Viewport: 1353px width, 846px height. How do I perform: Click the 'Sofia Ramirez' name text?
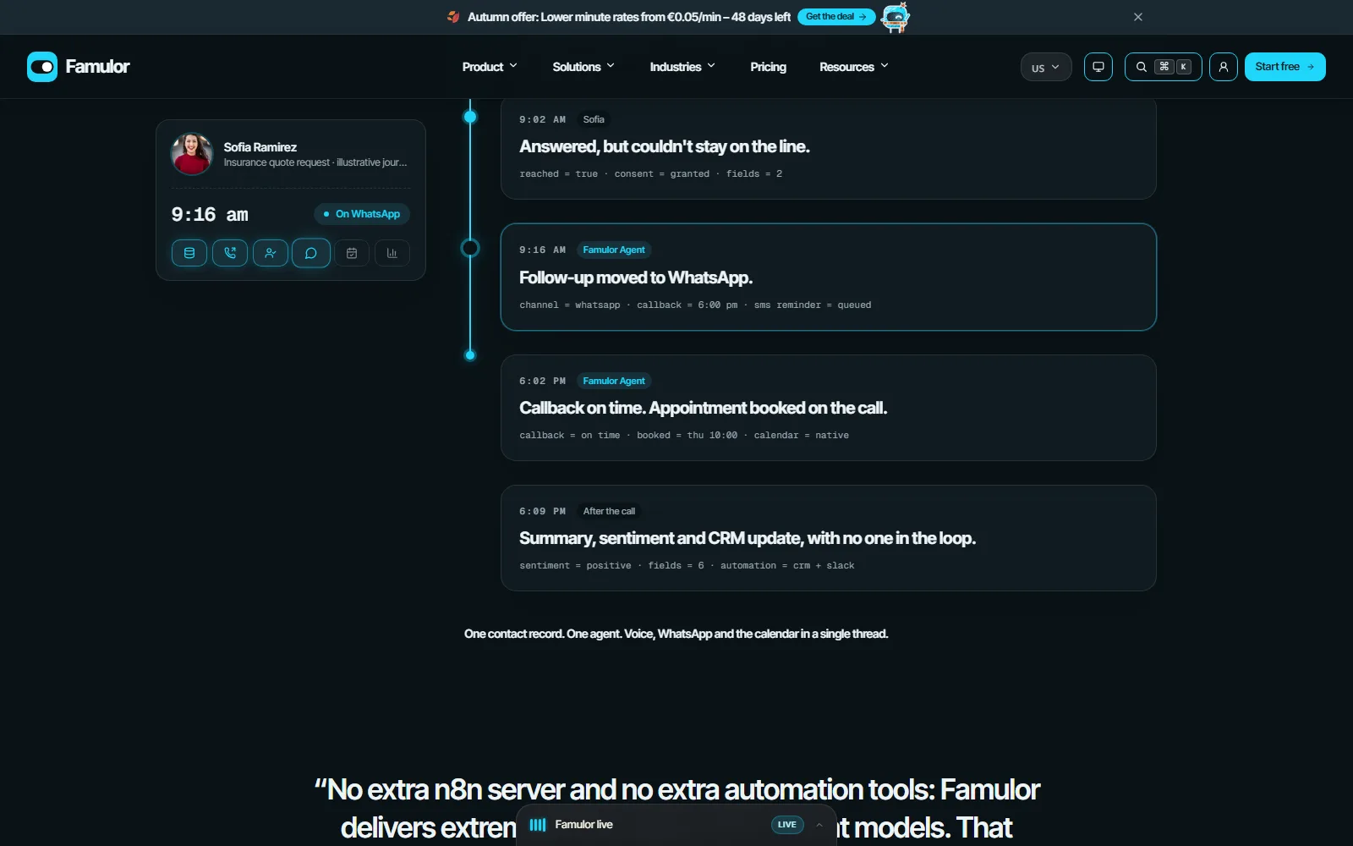click(260, 147)
